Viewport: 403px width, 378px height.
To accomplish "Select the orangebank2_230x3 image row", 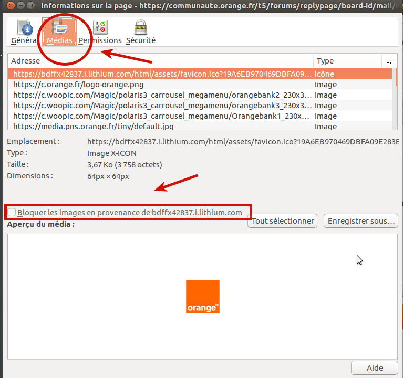I will 200,94.
